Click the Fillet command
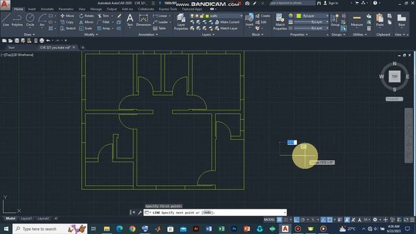 103,22
